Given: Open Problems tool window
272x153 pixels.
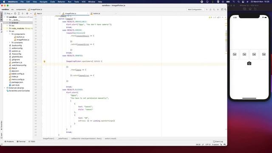Looking at the screenshot, I should coord(9,142).
